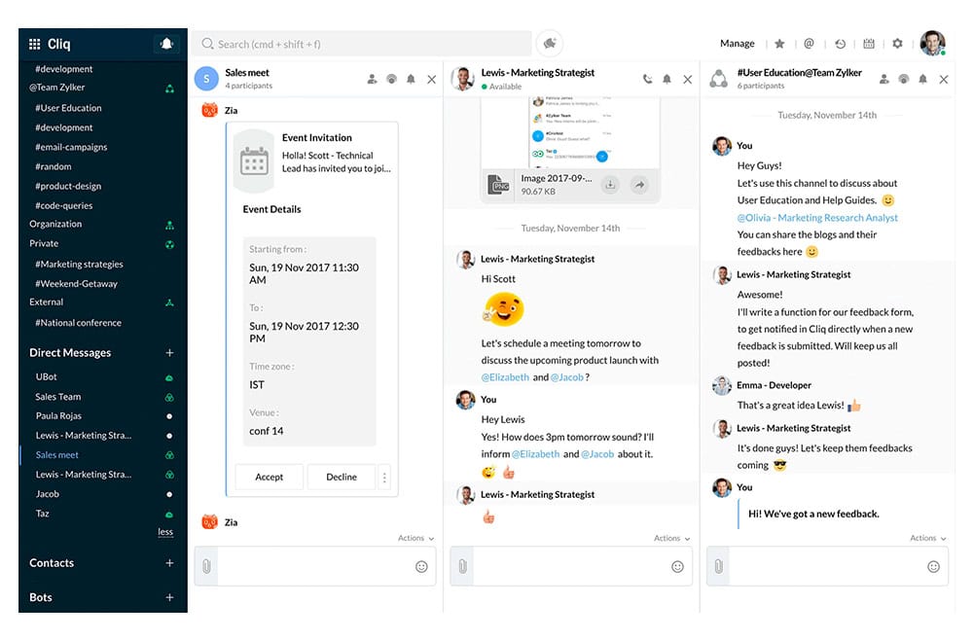Click the round icon next to bell in User Education header
Viewport: 973px width, 640px height.
904,80
